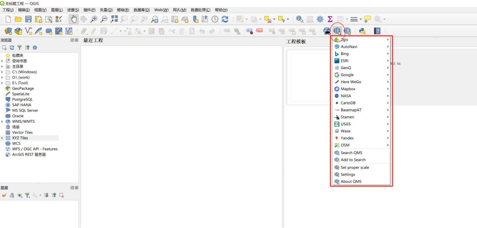Expand the D:\ (work) drive node
477x228 pixels.
click(2, 78)
